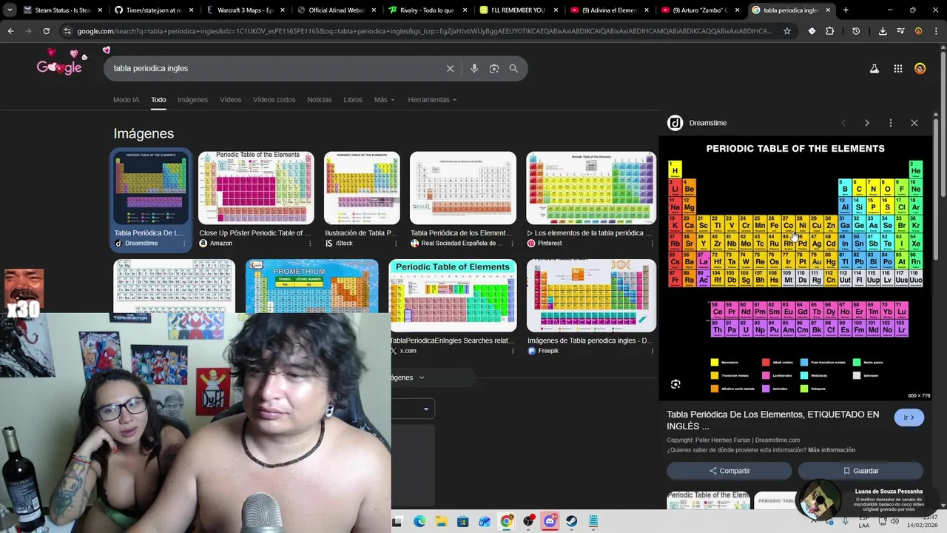947x533 pixels.
Task: Open three-dot menu in image preview panel
Action: (890, 123)
